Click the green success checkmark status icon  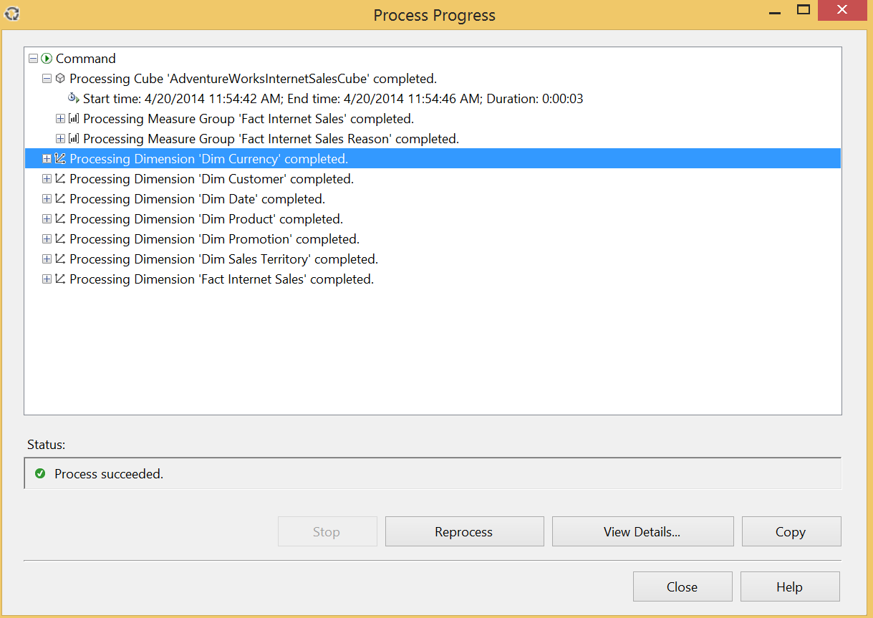tap(40, 473)
